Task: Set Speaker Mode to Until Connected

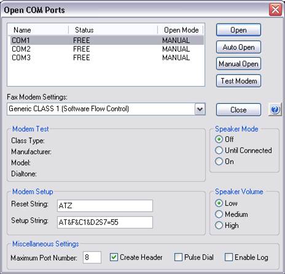Action: point(219,151)
